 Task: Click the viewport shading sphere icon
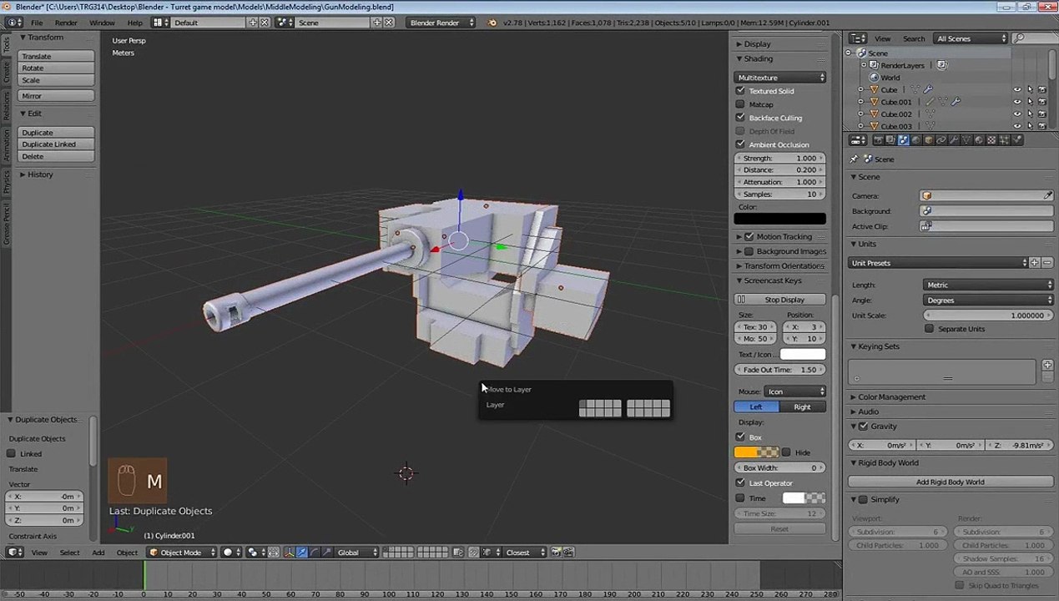[227, 552]
